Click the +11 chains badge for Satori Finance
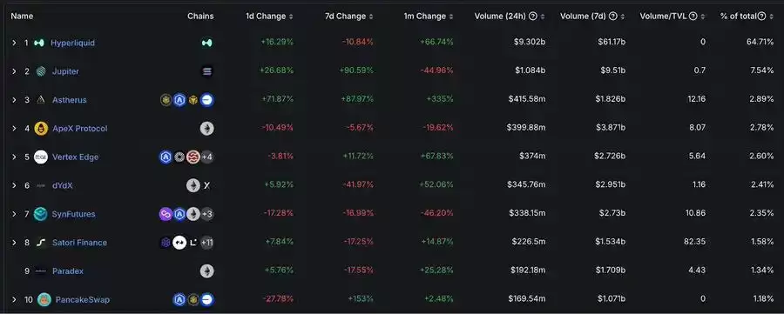The height and width of the screenshot is (314, 784). click(x=207, y=243)
